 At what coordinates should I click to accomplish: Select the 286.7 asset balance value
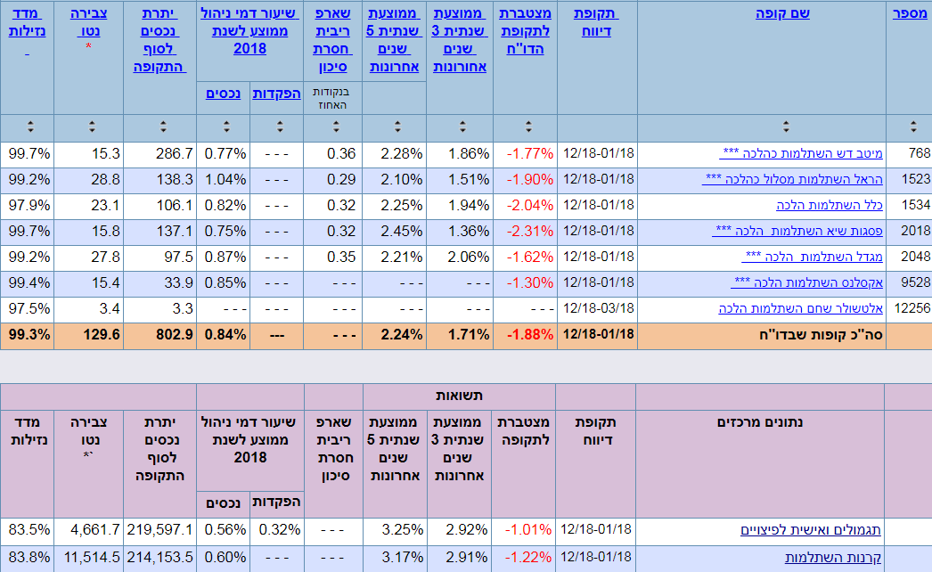[x=175, y=153]
